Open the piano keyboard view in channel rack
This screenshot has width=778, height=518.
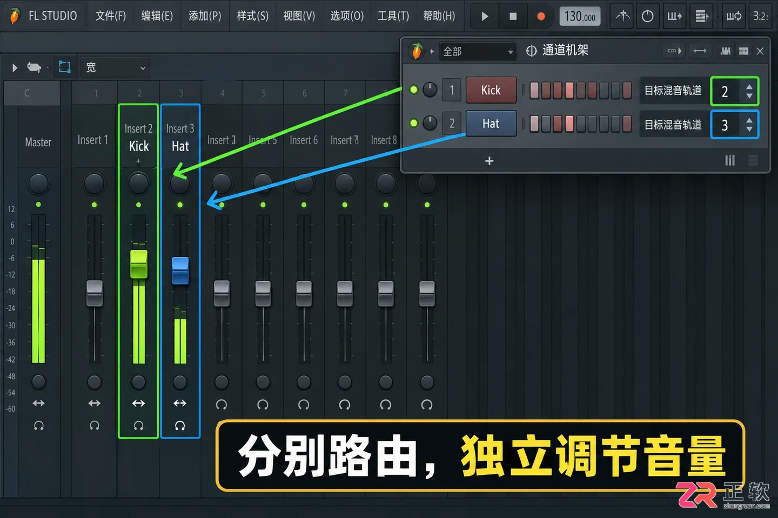(726, 51)
